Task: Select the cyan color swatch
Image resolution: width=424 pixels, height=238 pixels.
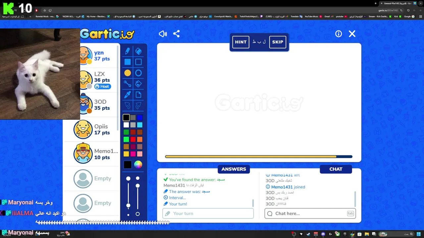Action: (x=140, y=125)
